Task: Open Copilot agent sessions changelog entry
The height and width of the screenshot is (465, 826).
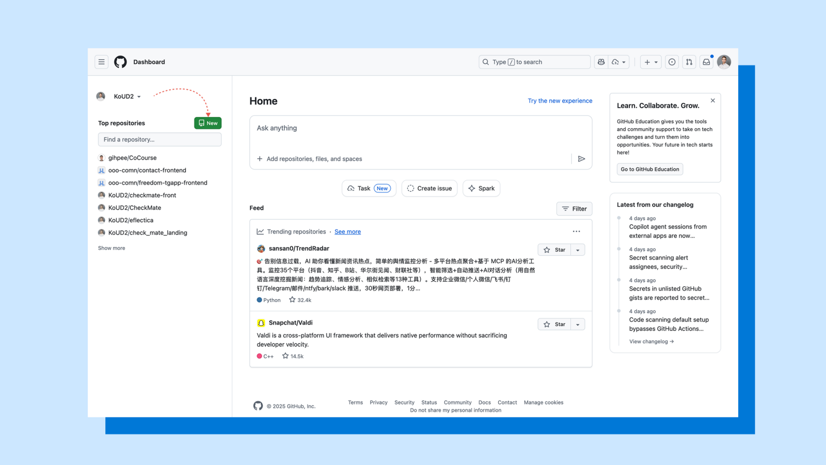Action: (x=668, y=231)
